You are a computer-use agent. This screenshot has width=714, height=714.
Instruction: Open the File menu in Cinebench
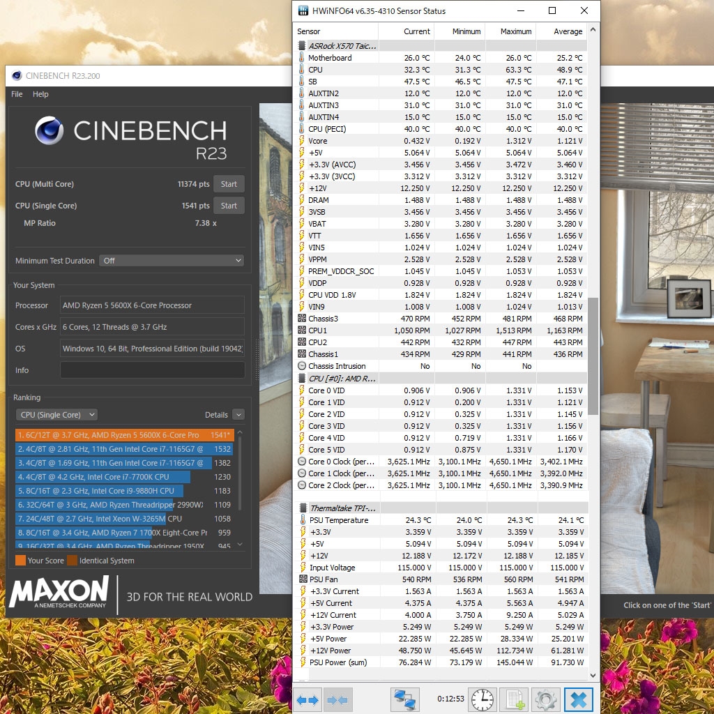click(16, 93)
